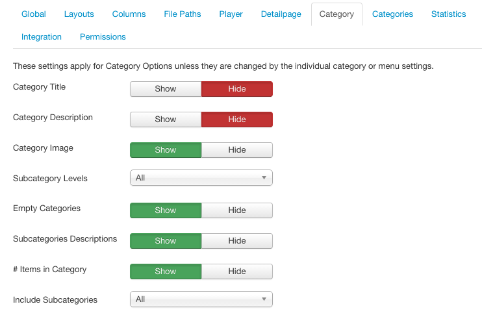Select the Player tab
Viewport: 482px width, 328px height.
231,14
